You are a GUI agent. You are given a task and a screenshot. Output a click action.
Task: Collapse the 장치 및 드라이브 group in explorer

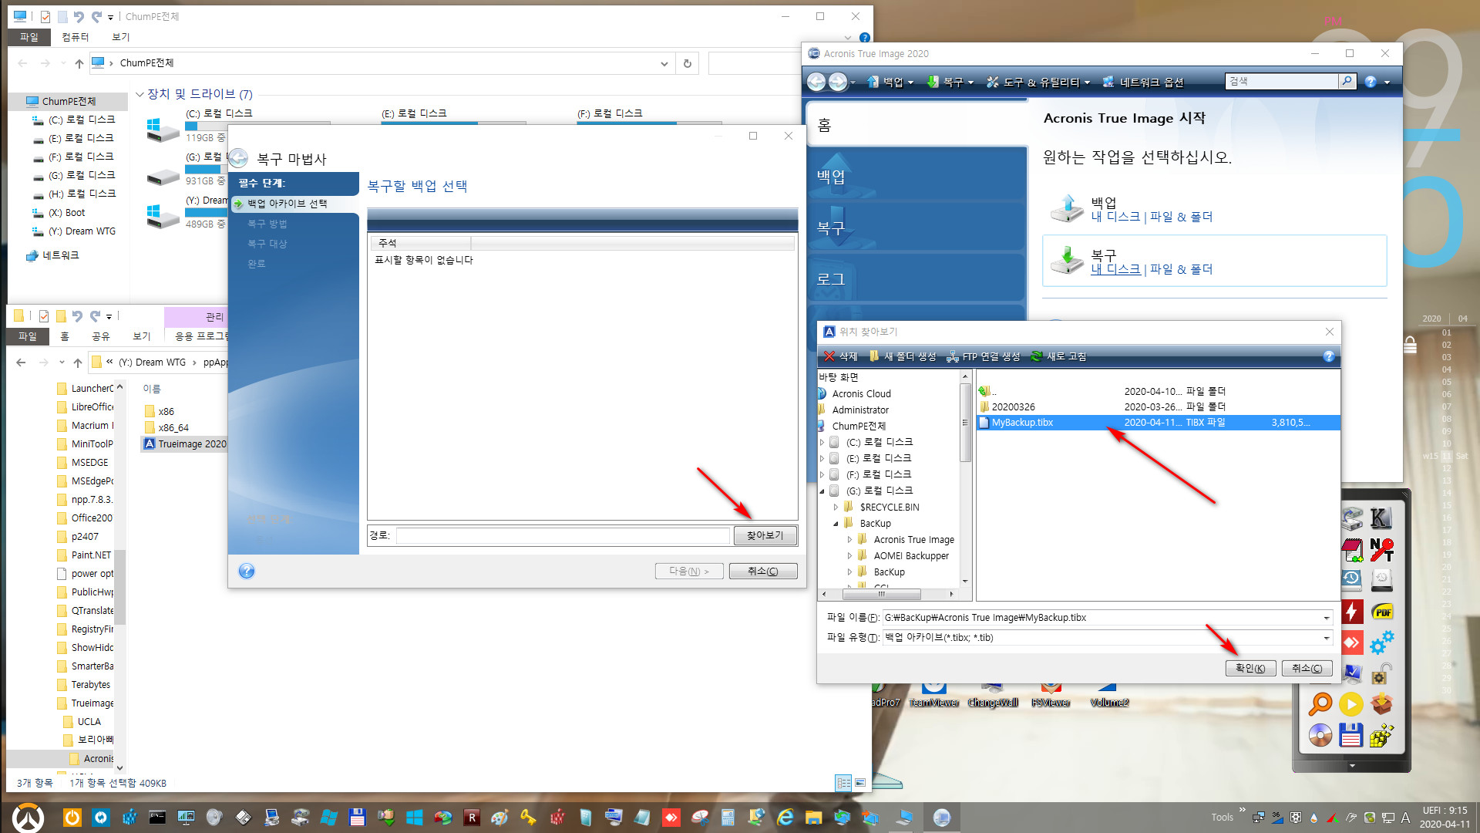coord(140,94)
